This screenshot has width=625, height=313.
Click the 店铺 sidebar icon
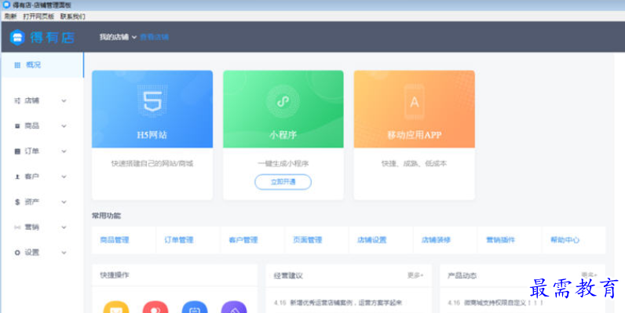tap(17, 100)
